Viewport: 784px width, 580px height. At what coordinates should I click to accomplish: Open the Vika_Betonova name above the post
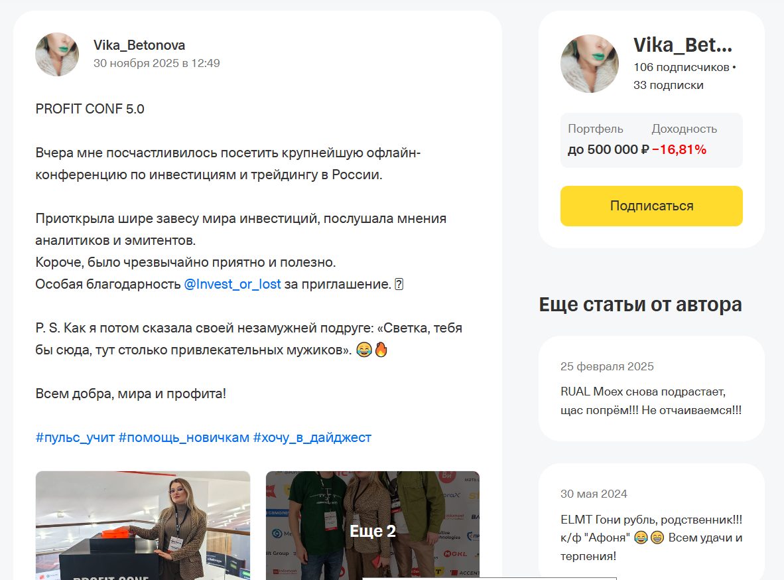click(x=139, y=45)
